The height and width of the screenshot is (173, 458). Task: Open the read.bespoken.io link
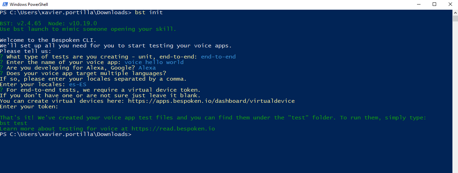pyautogui.click(x=173, y=129)
